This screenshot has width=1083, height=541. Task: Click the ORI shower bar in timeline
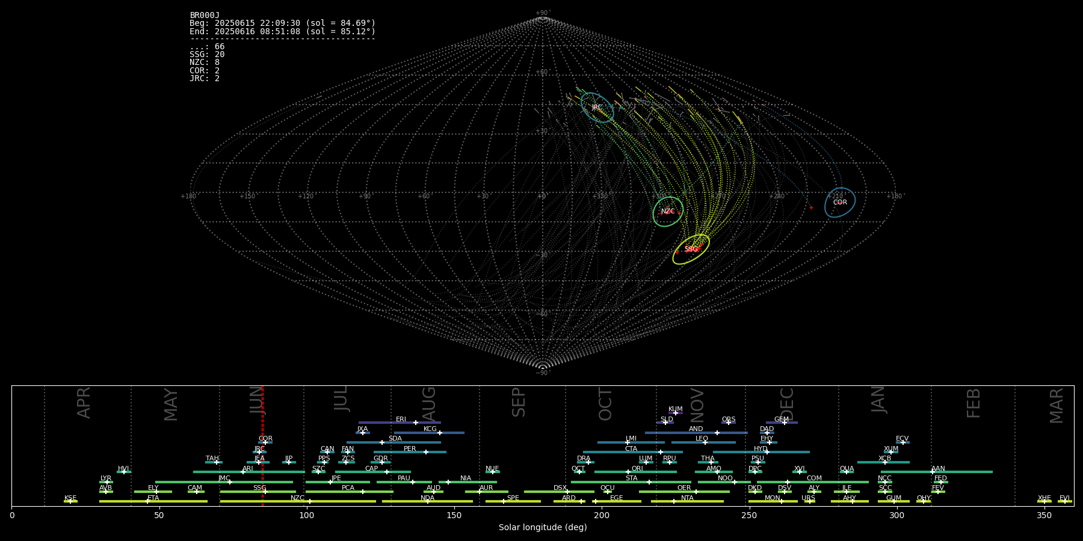pos(635,472)
